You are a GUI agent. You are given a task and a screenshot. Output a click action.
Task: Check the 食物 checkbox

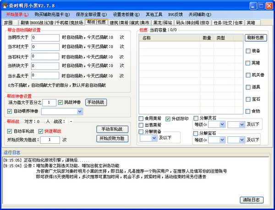[x=248, y=111]
